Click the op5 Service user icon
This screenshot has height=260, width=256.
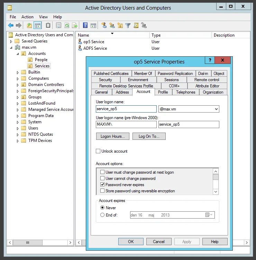click(80, 42)
